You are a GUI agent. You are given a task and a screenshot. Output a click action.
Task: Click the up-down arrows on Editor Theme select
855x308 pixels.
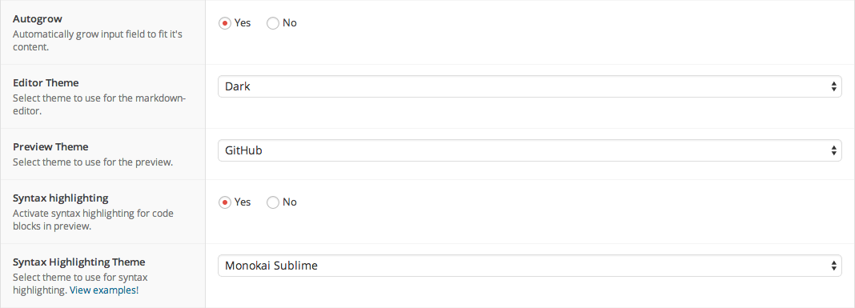point(833,86)
